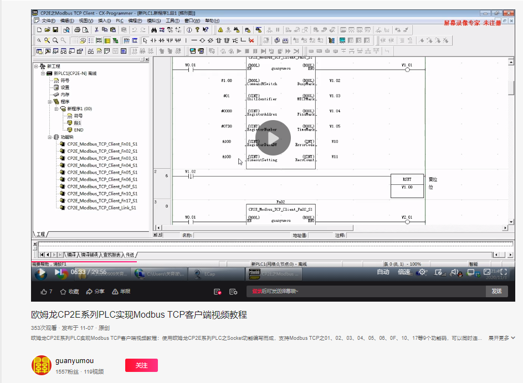Switch to the 编译 output tab
This screenshot has width=523, height=383.
coord(71,255)
